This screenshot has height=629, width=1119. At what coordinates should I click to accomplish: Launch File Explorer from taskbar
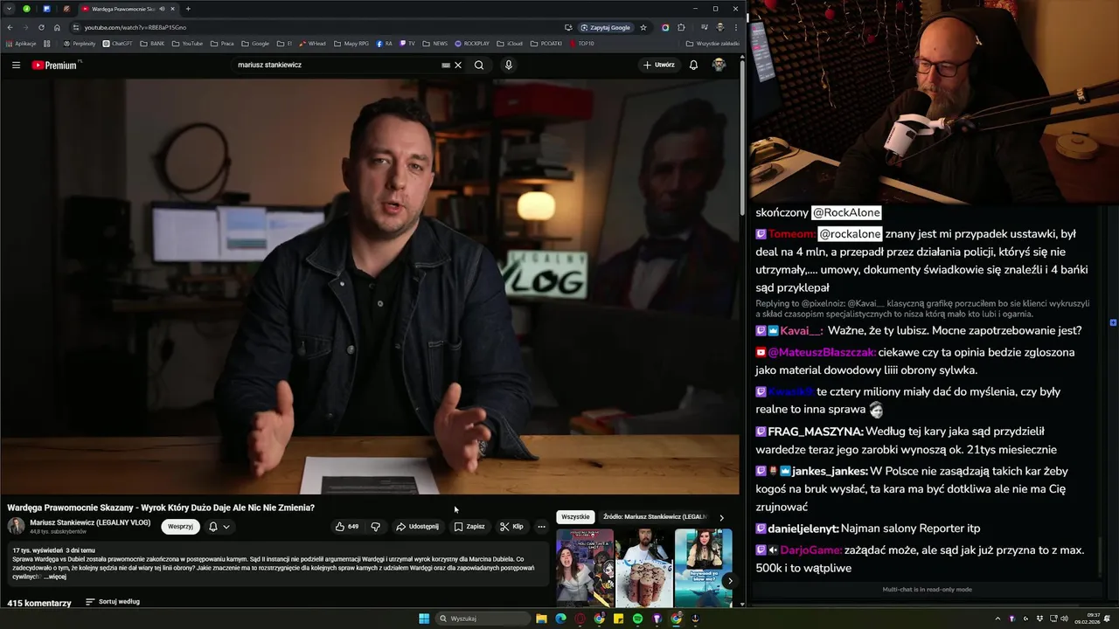[x=541, y=619]
